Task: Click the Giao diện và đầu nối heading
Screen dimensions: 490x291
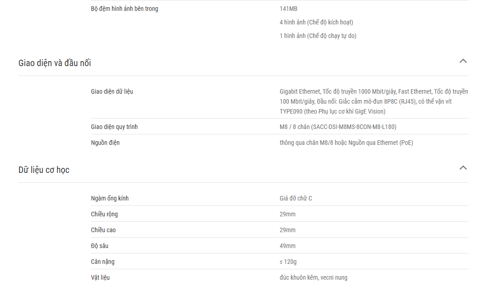Action: coord(55,63)
